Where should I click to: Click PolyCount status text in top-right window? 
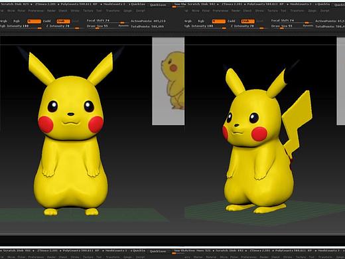(265, 5)
